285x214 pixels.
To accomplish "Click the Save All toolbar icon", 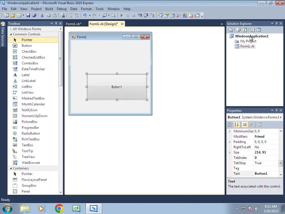I will [34, 16].
